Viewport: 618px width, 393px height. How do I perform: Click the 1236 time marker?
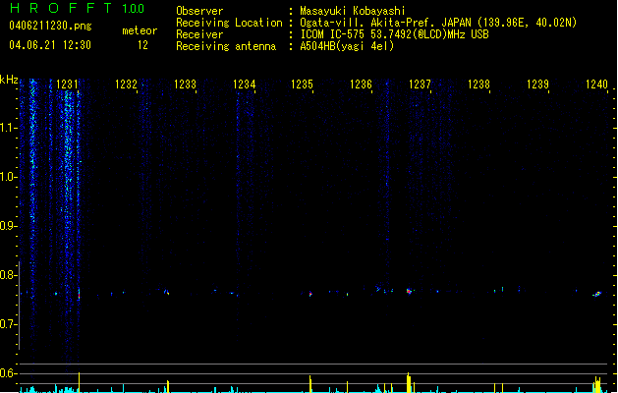361,84
